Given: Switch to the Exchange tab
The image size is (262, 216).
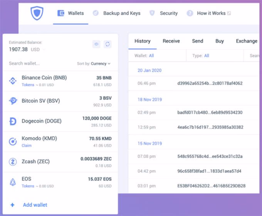Looking at the screenshot, I should click(x=247, y=41).
